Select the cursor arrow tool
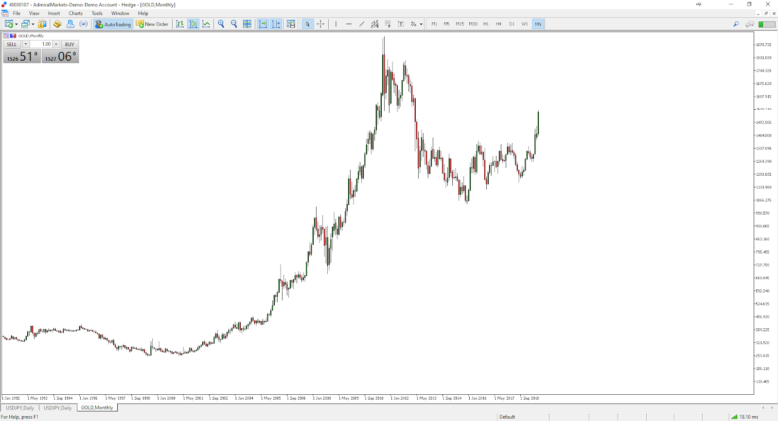The width and height of the screenshot is (778, 421). pos(308,24)
